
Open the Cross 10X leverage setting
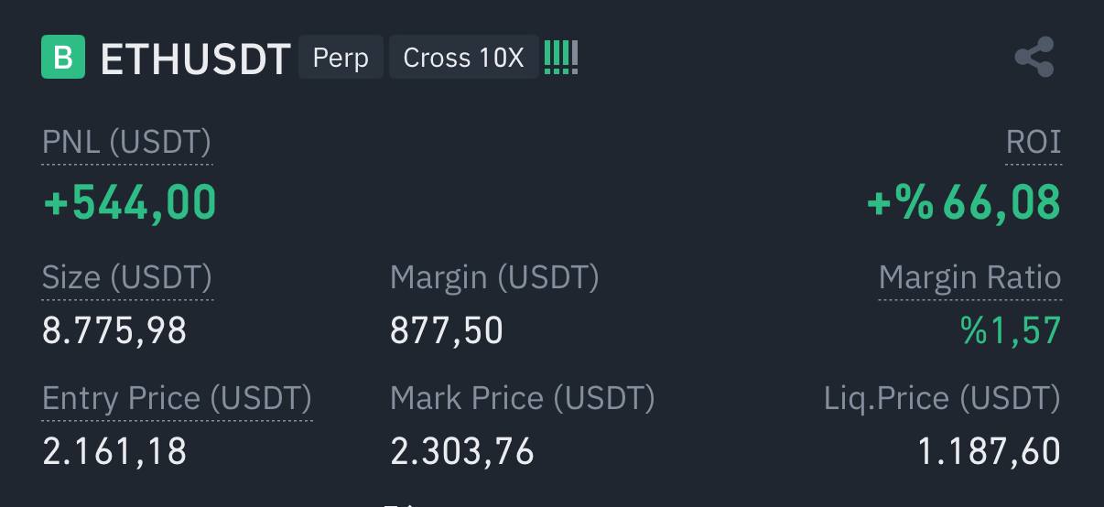pyautogui.click(x=464, y=58)
